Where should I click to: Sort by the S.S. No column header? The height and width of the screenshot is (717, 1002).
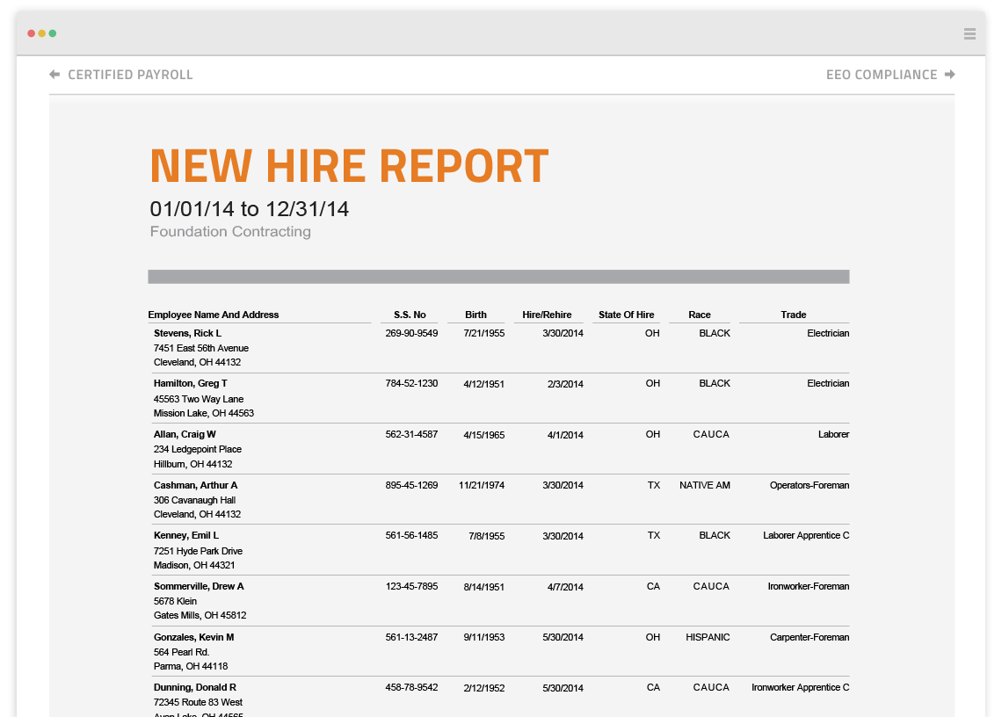[410, 315]
